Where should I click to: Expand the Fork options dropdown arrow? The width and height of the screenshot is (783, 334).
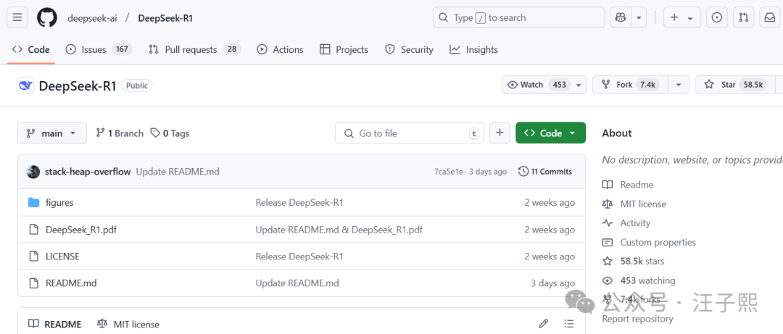pos(679,85)
